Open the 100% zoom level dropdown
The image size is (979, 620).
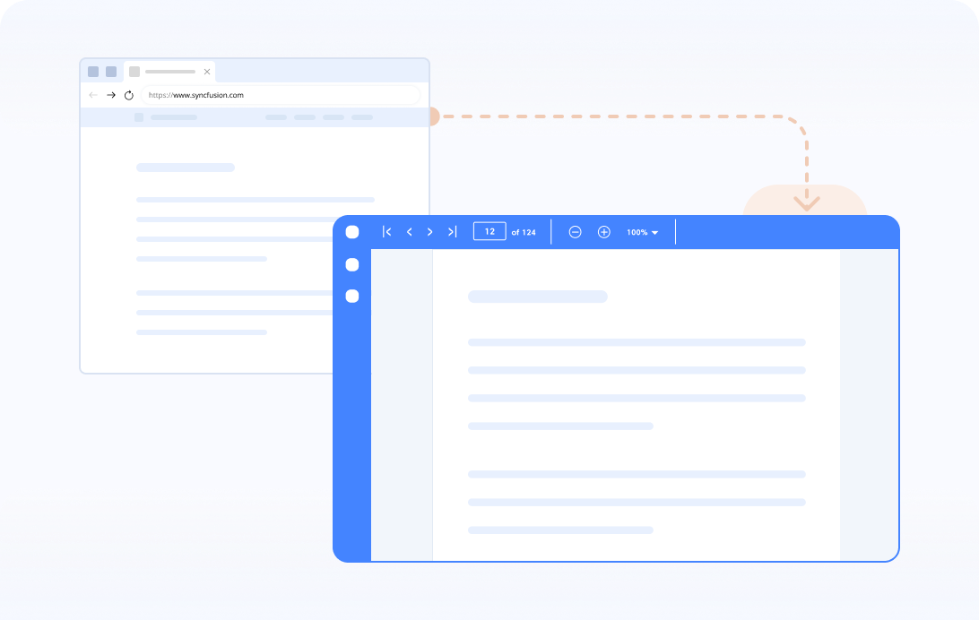[x=643, y=232]
